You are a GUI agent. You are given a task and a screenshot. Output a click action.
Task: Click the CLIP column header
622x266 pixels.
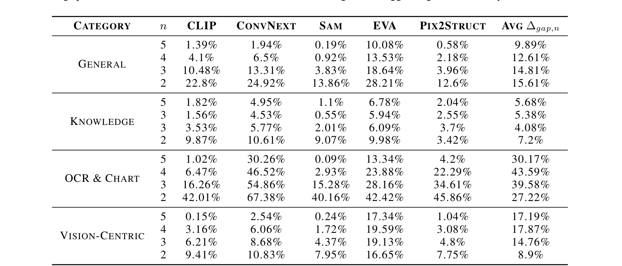click(202, 26)
